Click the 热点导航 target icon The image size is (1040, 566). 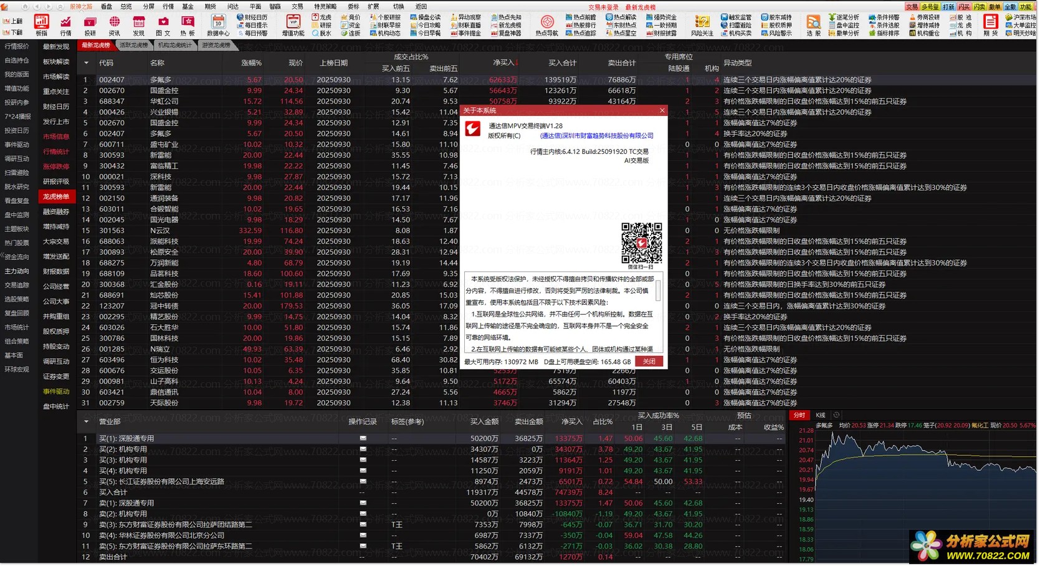coord(547,25)
